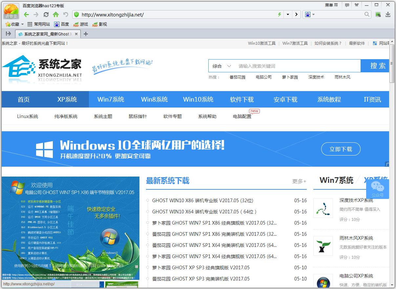The image size is (396, 289).
Task: Open 纯净版系统 sub-navigation link
Action: (x=66, y=116)
